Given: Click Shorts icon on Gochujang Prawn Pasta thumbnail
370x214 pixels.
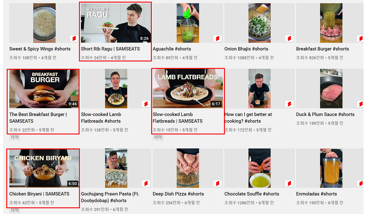Looking at the screenshot, I should tap(146, 183).
